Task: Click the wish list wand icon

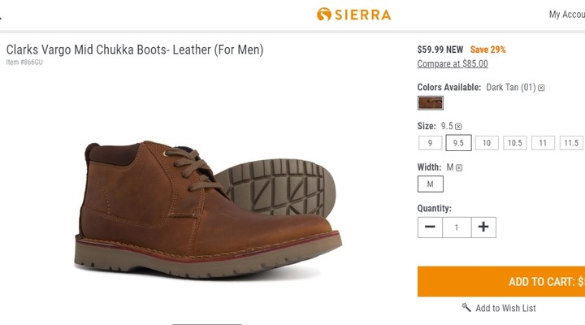Action: [466, 307]
